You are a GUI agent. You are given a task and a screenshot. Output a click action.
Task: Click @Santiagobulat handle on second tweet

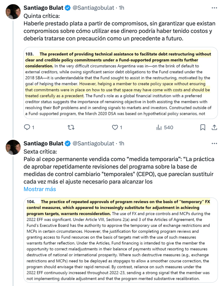pos(93,143)
